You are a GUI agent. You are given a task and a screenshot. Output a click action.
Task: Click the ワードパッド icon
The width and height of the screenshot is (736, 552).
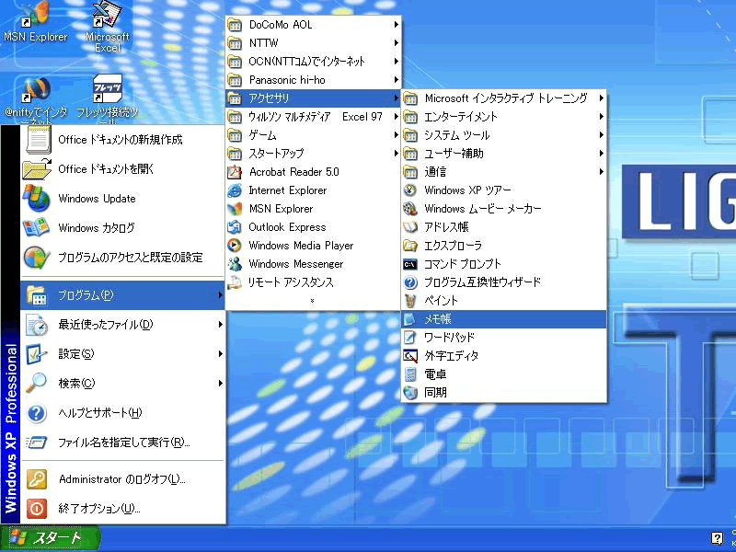click(410, 338)
